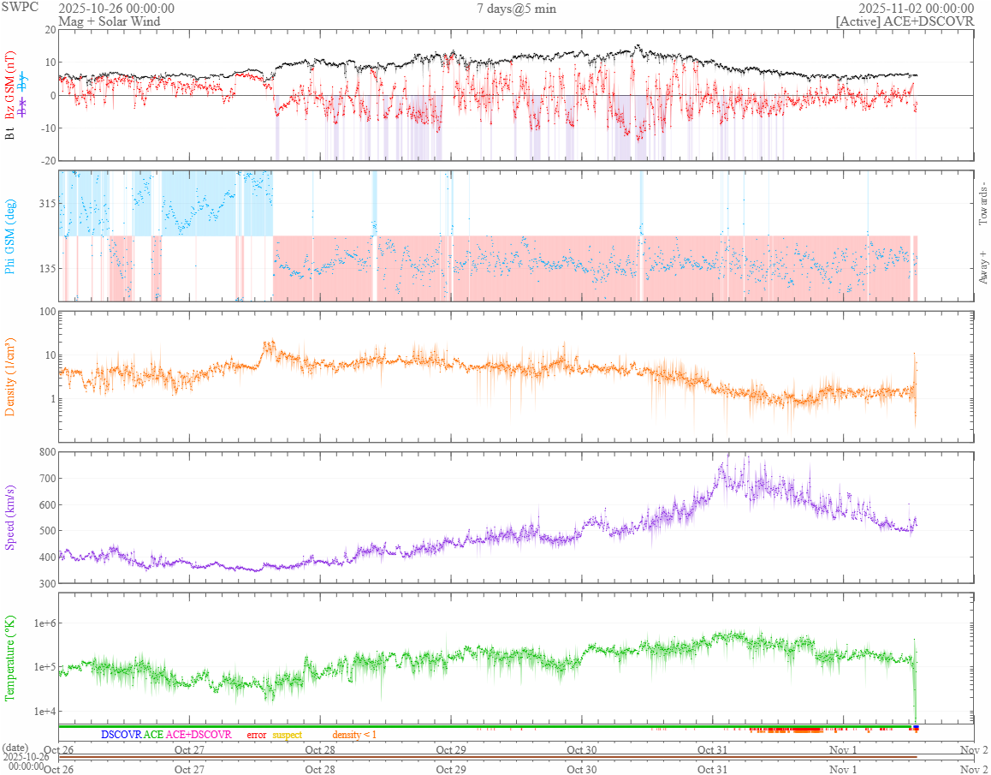Select the Density axis label

tap(10, 377)
